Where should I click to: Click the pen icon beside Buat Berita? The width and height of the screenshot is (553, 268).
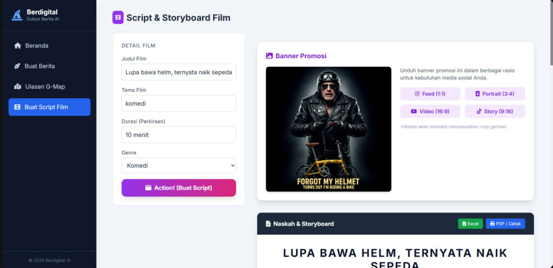[18, 66]
